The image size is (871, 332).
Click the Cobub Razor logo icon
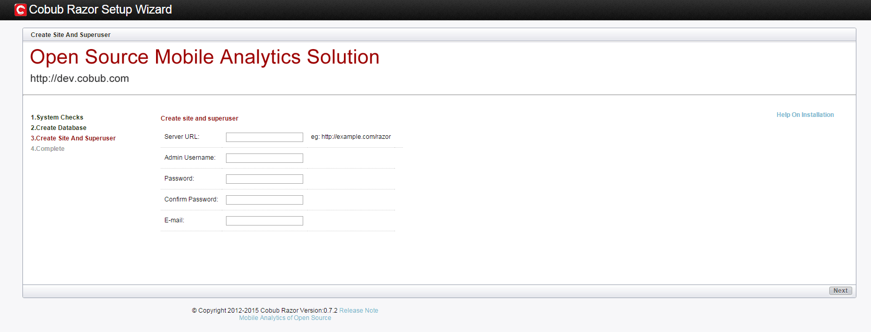click(20, 10)
